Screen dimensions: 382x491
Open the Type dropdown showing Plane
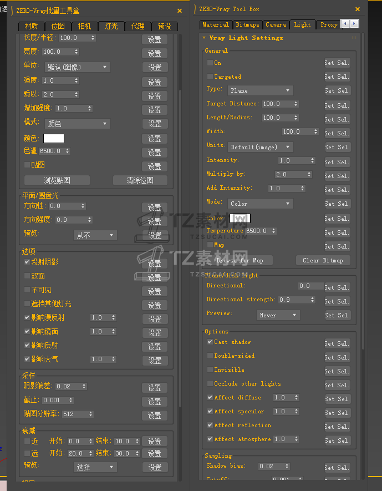point(260,90)
